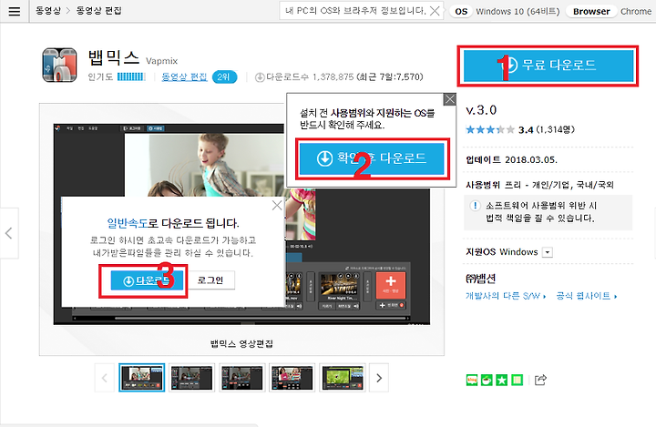Click the main preview screenshot image

tap(241, 224)
